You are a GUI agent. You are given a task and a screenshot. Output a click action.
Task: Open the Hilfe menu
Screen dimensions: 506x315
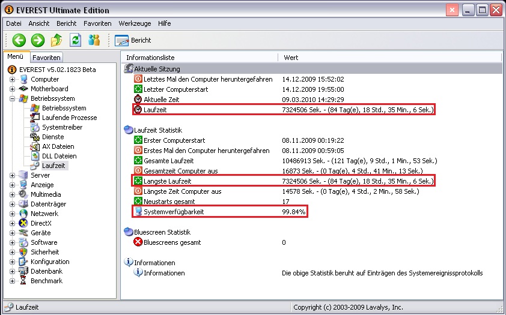pyautogui.click(x=164, y=23)
